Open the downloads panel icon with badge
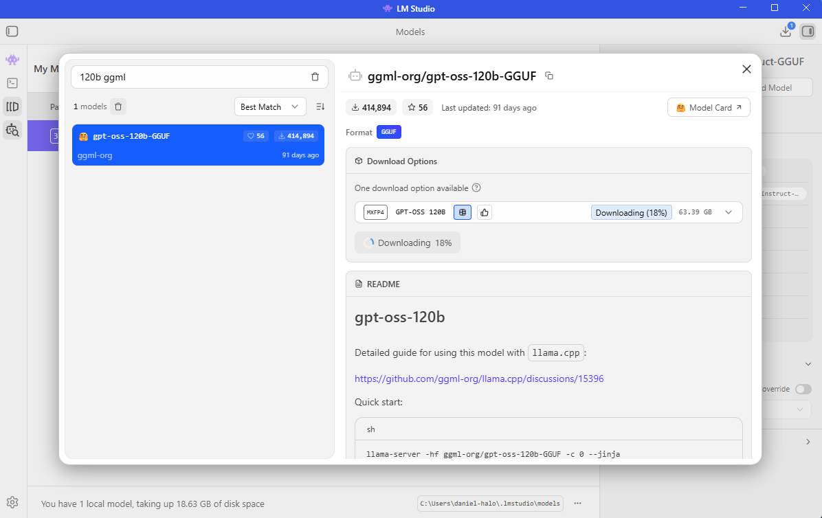The width and height of the screenshot is (822, 518). tap(786, 32)
